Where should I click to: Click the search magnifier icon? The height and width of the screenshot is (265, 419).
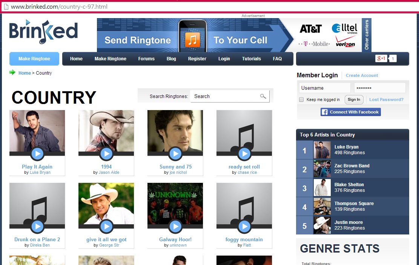tap(263, 96)
